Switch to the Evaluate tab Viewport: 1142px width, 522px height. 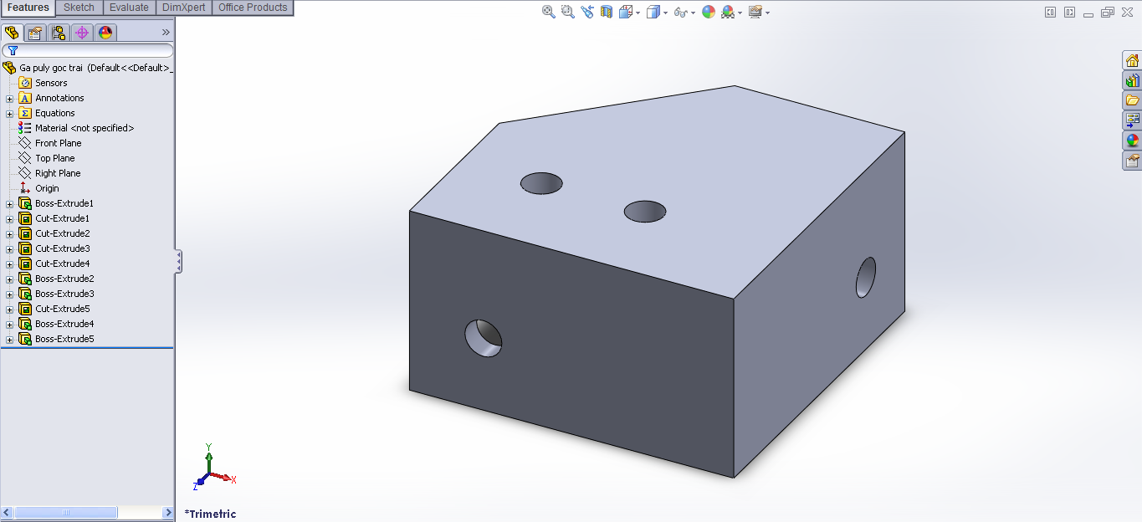pos(129,8)
